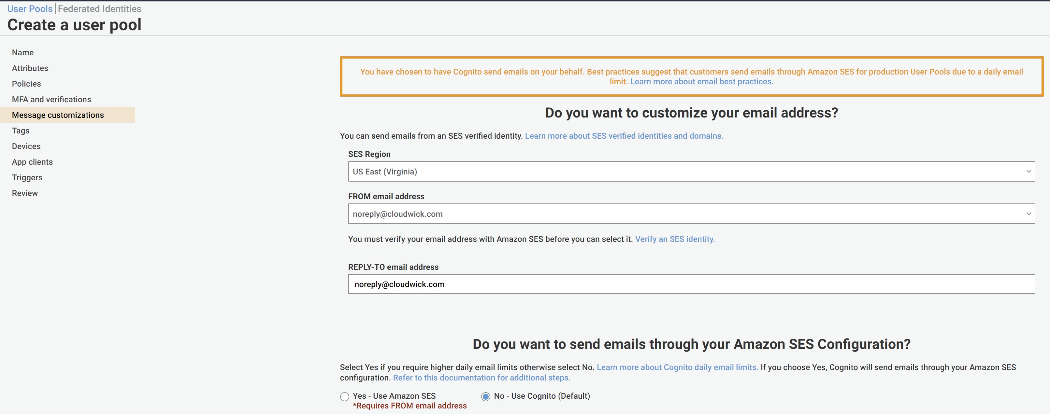
Task: Click the User Pools breadcrumb link
Action: point(30,8)
